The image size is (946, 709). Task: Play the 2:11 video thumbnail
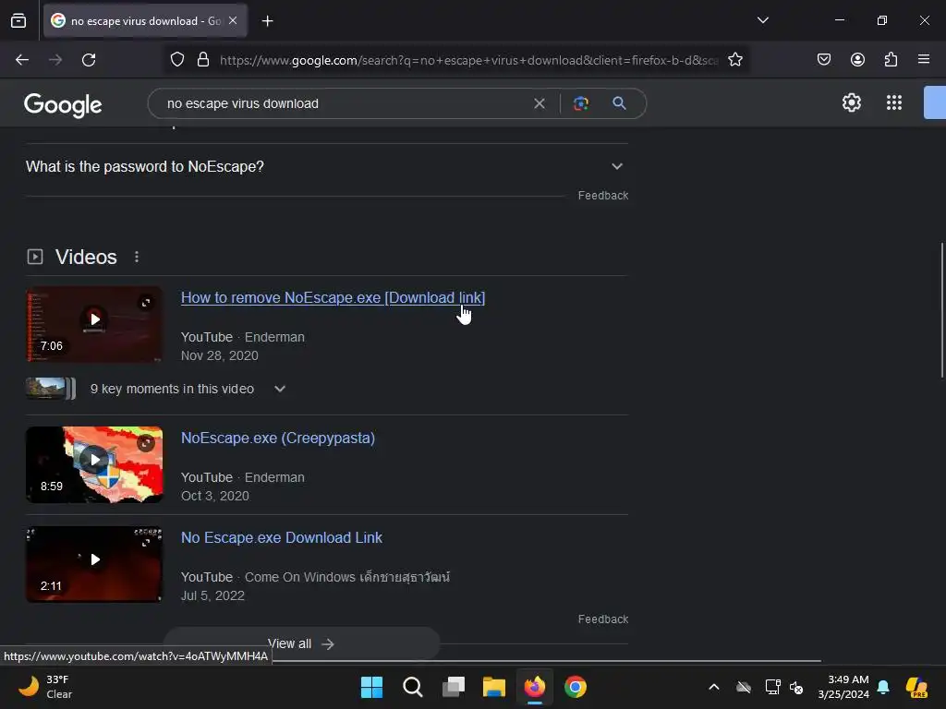[94, 564]
